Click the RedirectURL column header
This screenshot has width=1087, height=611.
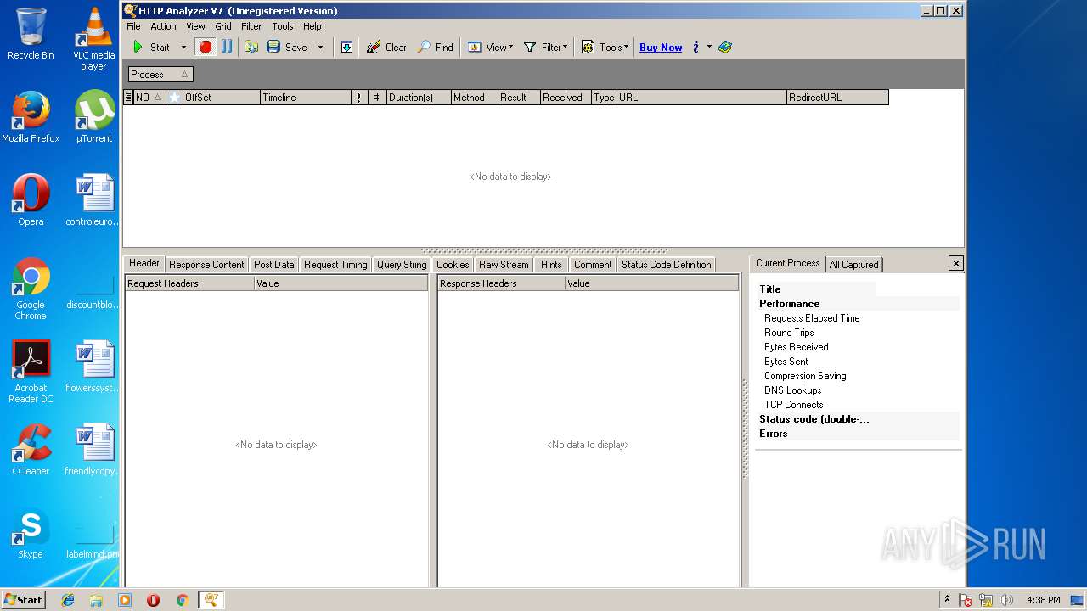coord(837,98)
